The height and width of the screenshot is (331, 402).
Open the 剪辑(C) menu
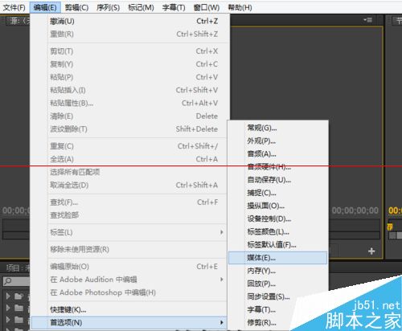point(76,7)
